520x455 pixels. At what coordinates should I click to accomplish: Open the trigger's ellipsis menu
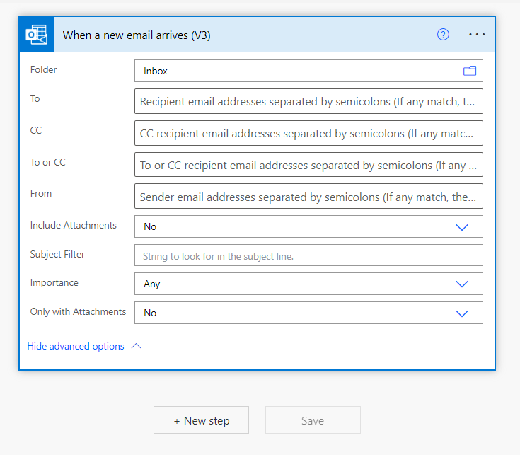[x=477, y=34]
